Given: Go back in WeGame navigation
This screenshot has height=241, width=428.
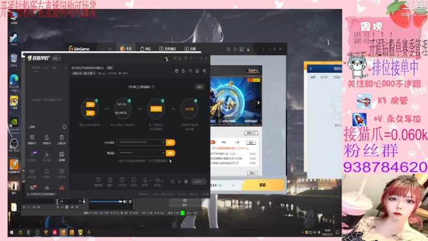Looking at the screenshot, I should point(103,49).
